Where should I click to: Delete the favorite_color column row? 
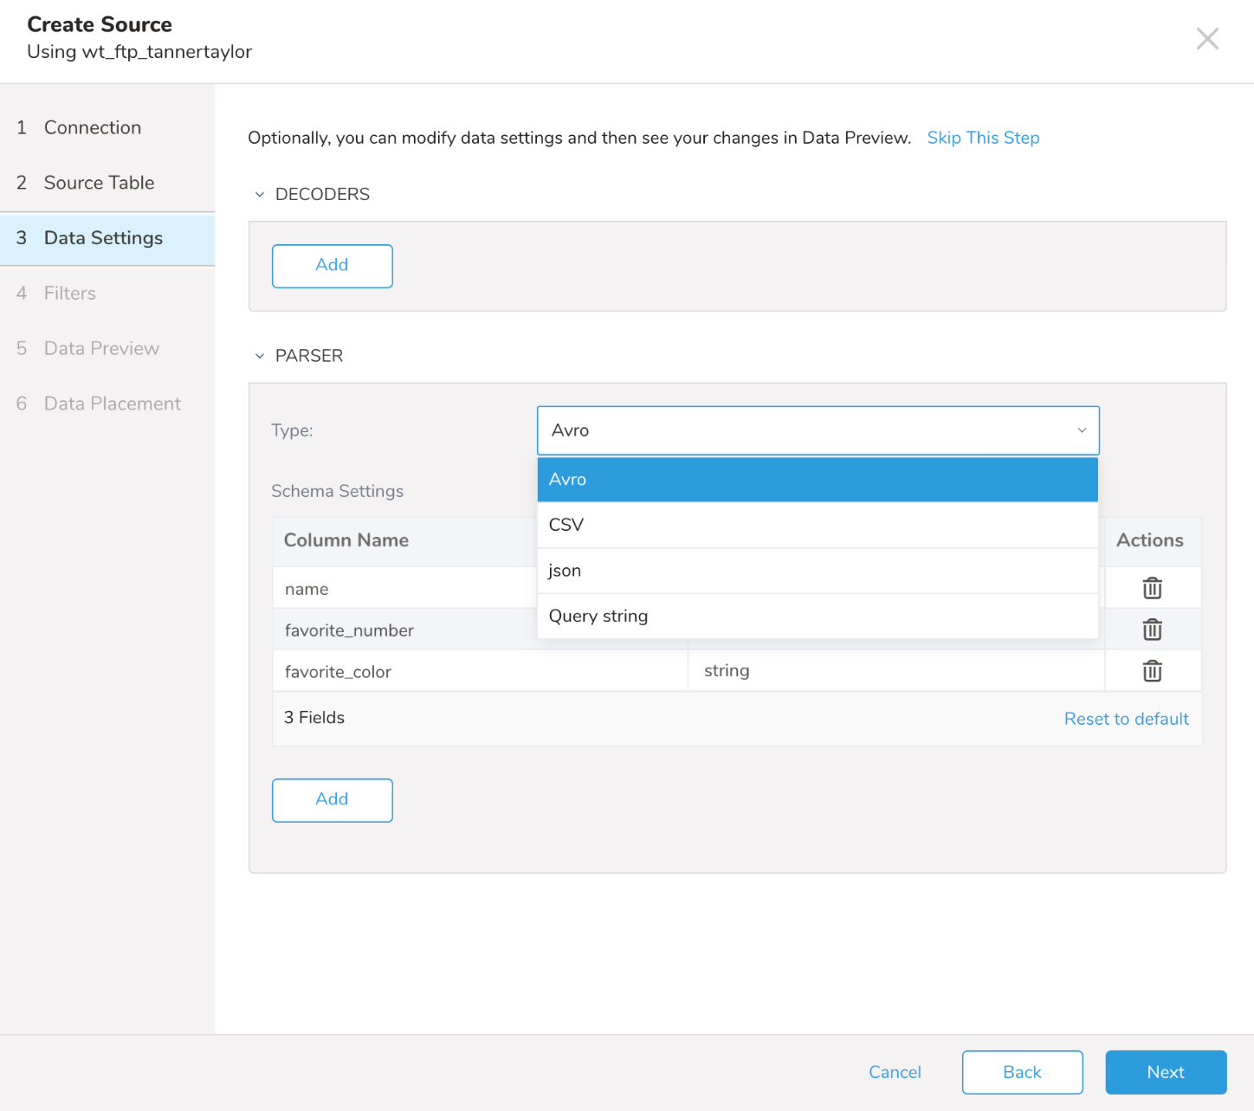(x=1152, y=671)
